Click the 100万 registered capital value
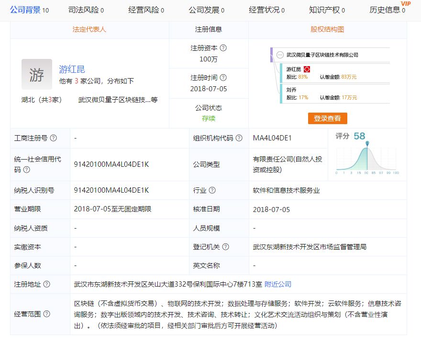The image size is (421, 347). (209, 59)
